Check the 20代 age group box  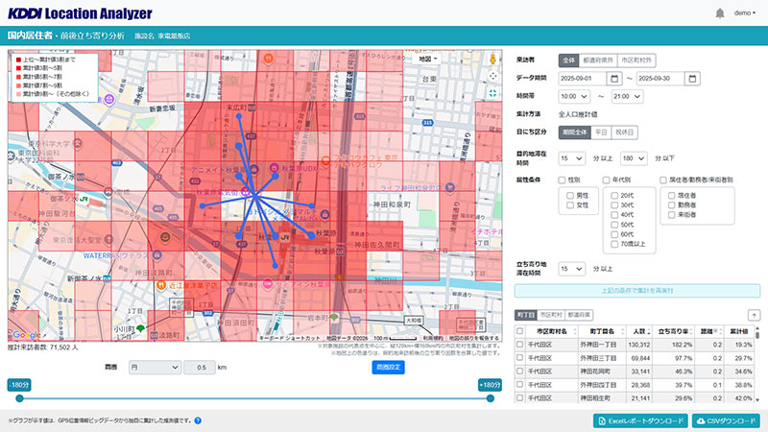point(616,195)
